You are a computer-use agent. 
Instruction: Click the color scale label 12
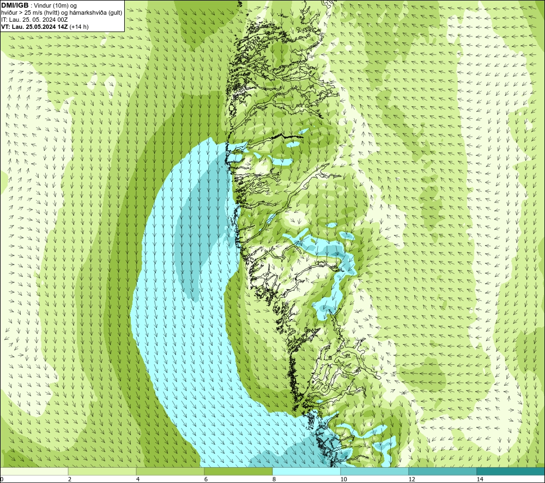point(412,479)
